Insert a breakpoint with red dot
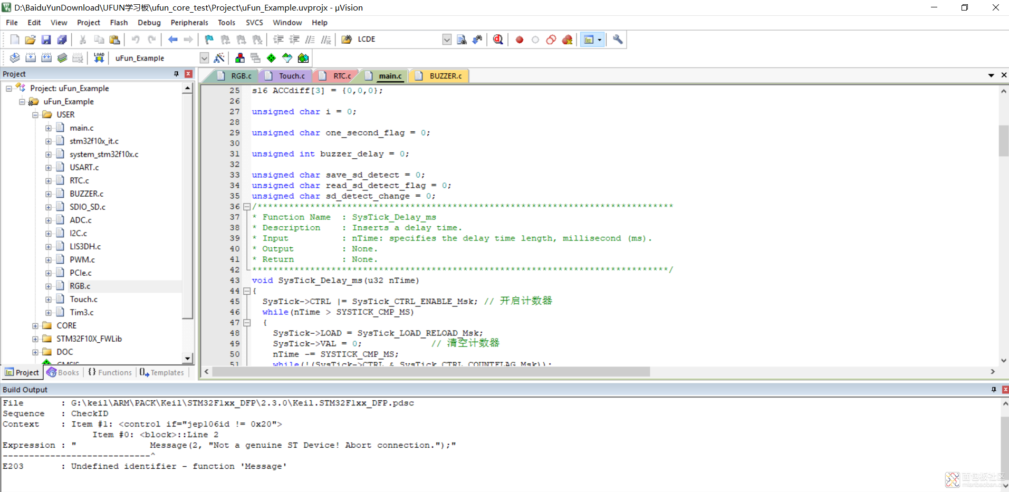 tap(520, 40)
